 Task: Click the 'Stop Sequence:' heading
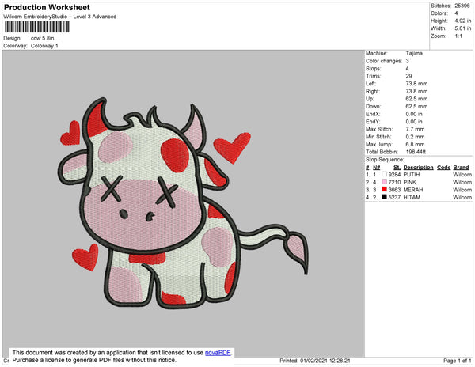pos(385,160)
